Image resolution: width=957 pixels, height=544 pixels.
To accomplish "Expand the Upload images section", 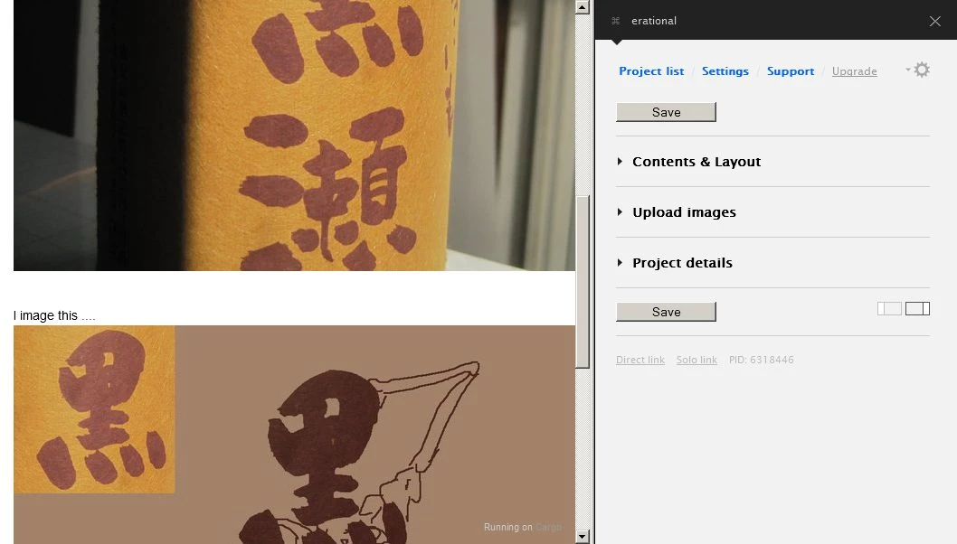I will point(683,212).
